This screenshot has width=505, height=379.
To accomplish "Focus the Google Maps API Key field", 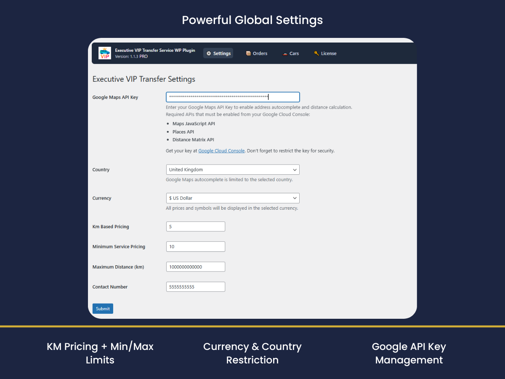I will pyautogui.click(x=233, y=97).
